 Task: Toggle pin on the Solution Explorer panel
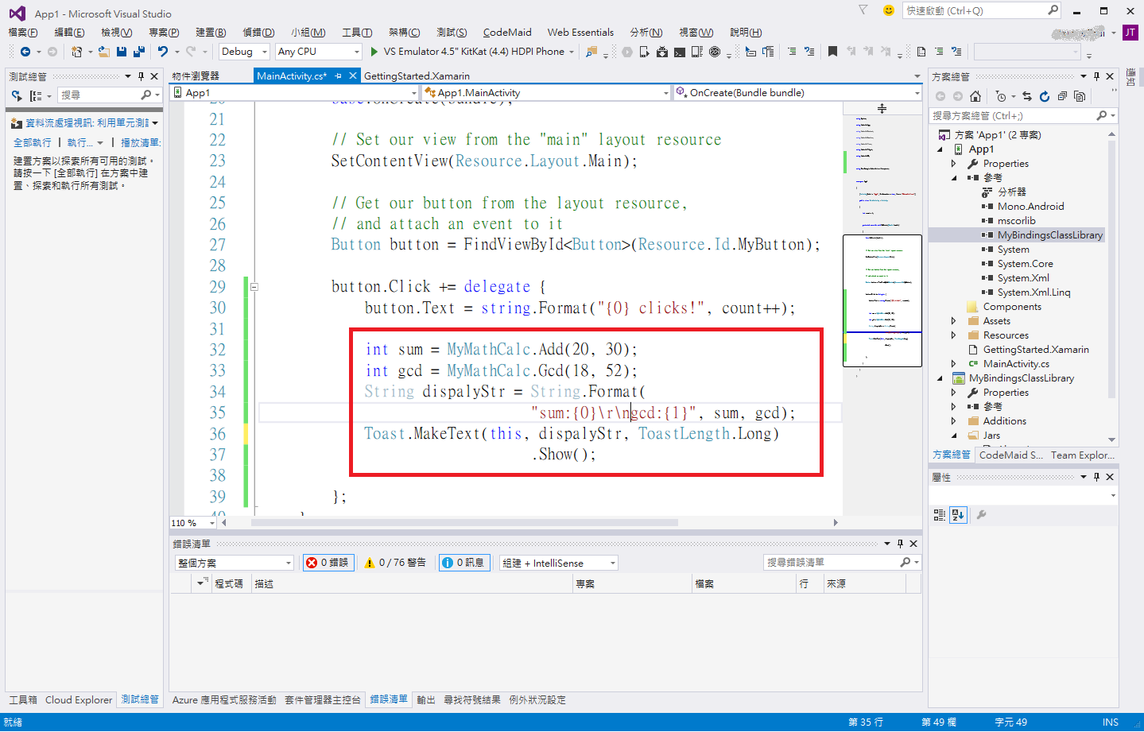pyautogui.click(x=1096, y=76)
